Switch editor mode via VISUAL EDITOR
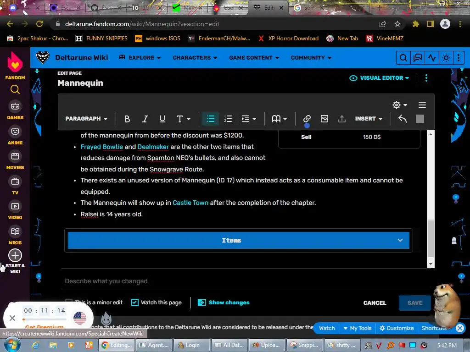Screen dimensions: 470x352 click(x=379, y=78)
